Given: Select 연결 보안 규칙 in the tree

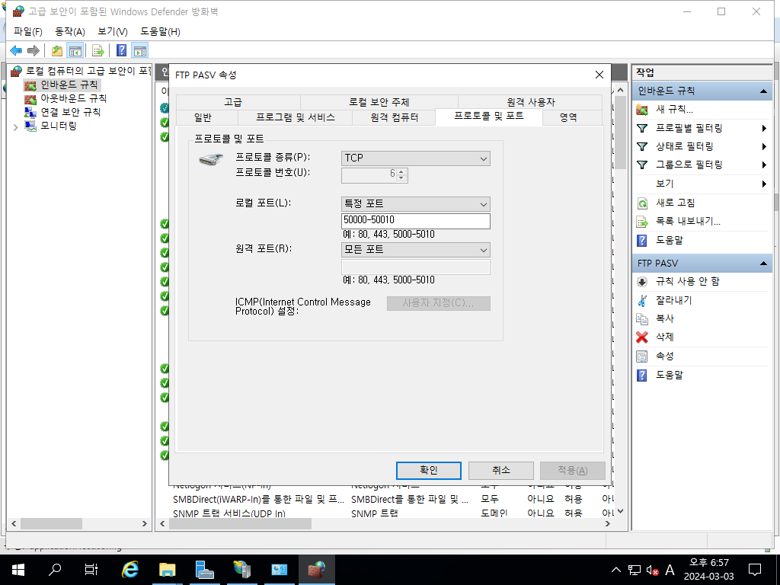Looking at the screenshot, I should [70, 113].
